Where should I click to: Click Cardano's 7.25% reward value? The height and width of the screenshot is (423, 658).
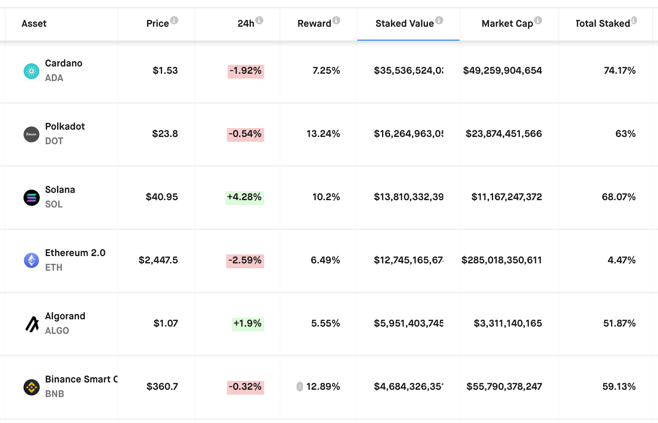point(326,70)
